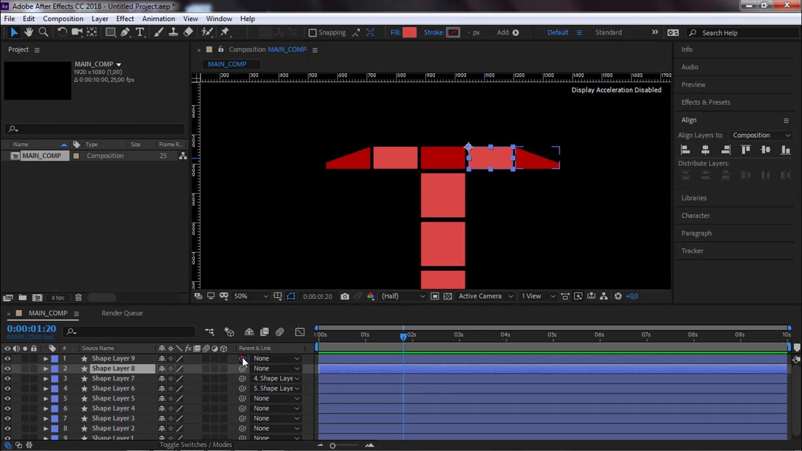
Task: Hide Shape Layer 3 with eye toggle
Action: [8, 419]
